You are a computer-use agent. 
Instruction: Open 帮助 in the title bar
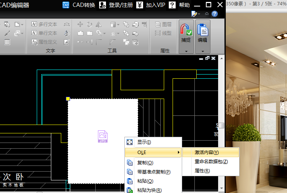click(x=179, y=5)
